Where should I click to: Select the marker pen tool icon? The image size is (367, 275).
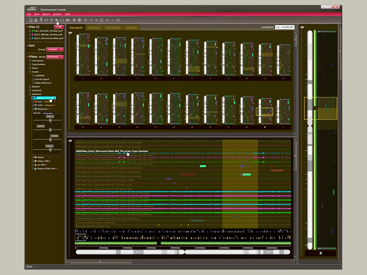pos(41,20)
